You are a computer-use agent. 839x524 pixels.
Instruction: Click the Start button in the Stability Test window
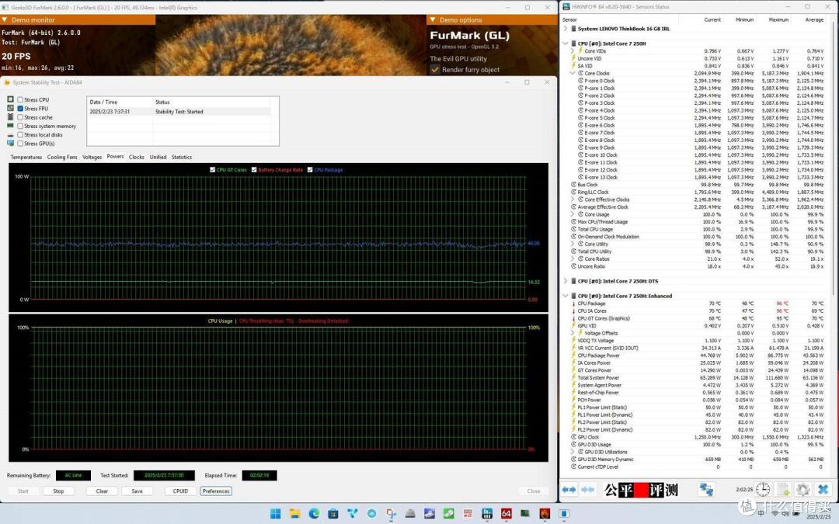point(23,491)
